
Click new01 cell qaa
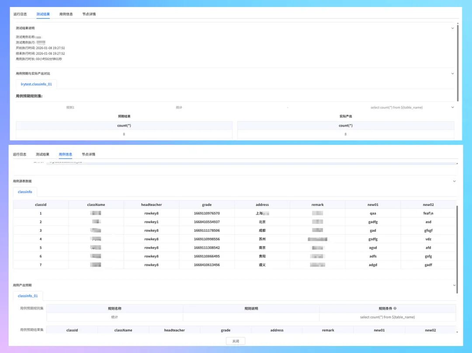373,213
